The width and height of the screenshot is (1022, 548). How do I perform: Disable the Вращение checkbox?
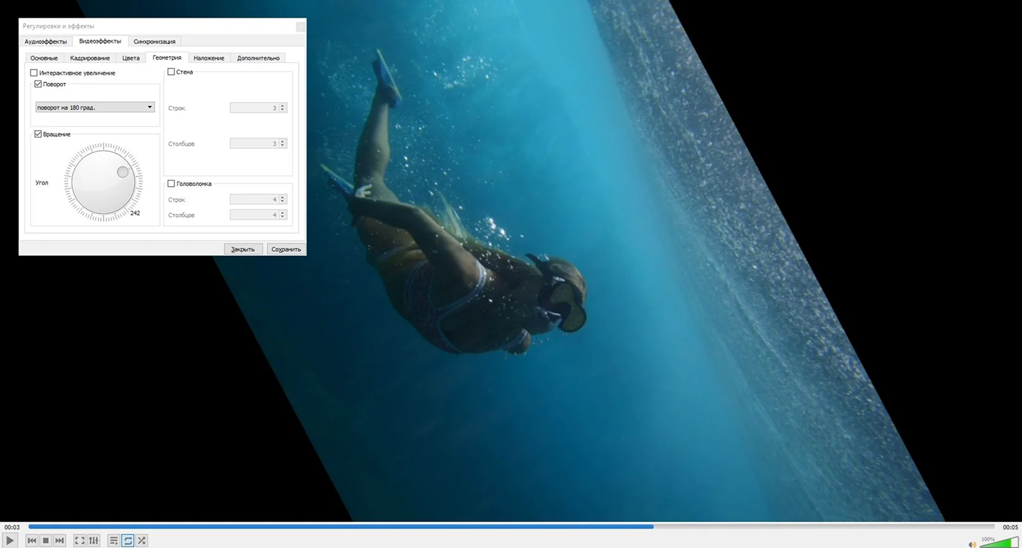click(38, 134)
